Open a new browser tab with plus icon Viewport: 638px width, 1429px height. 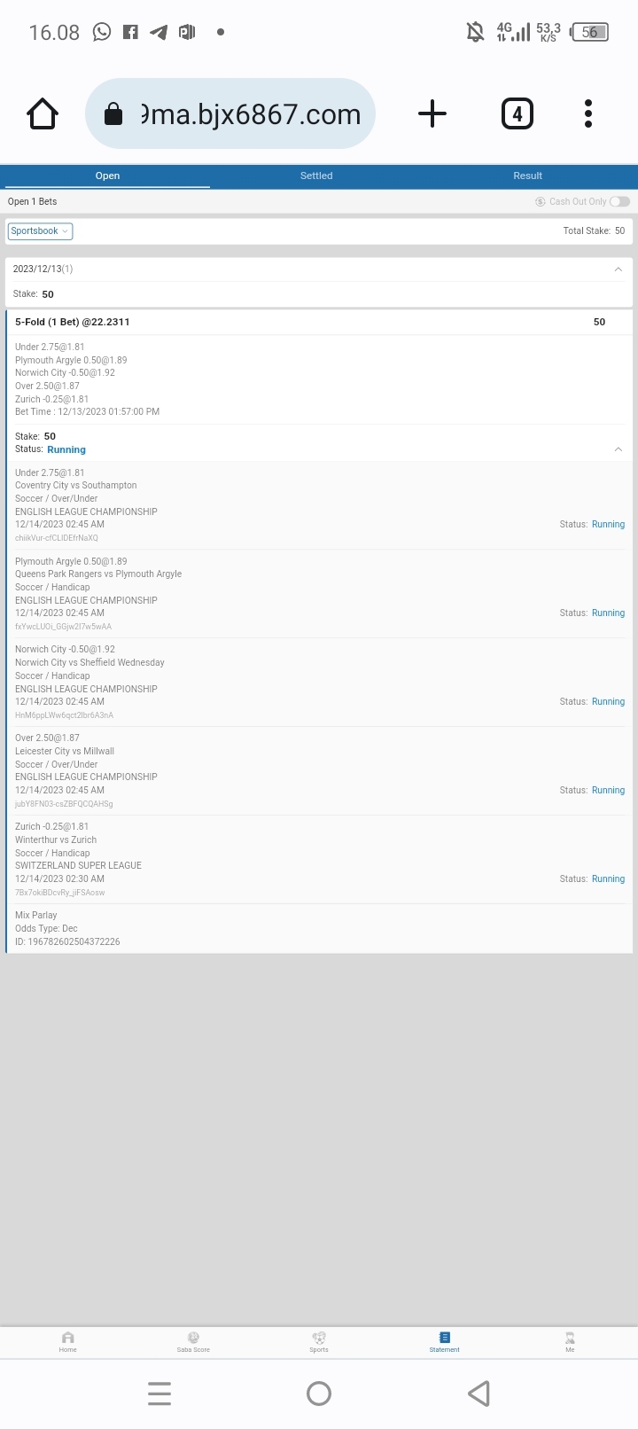coord(432,113)
